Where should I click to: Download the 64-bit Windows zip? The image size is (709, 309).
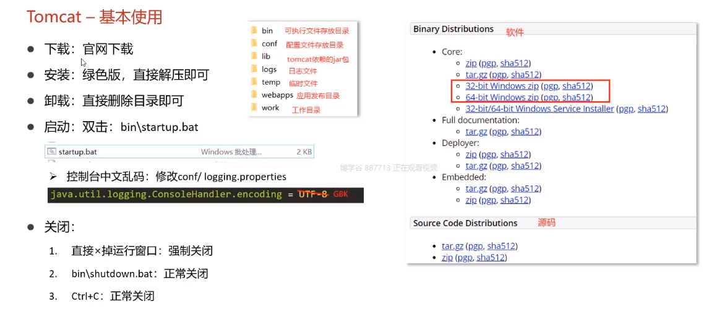coord(502,97)
